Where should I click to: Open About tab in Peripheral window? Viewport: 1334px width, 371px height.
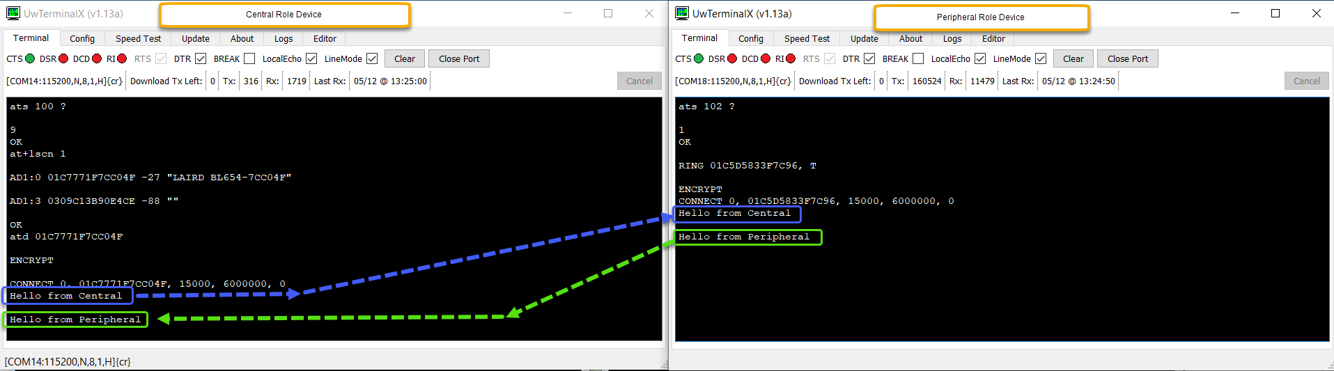(x=910, y=39)
